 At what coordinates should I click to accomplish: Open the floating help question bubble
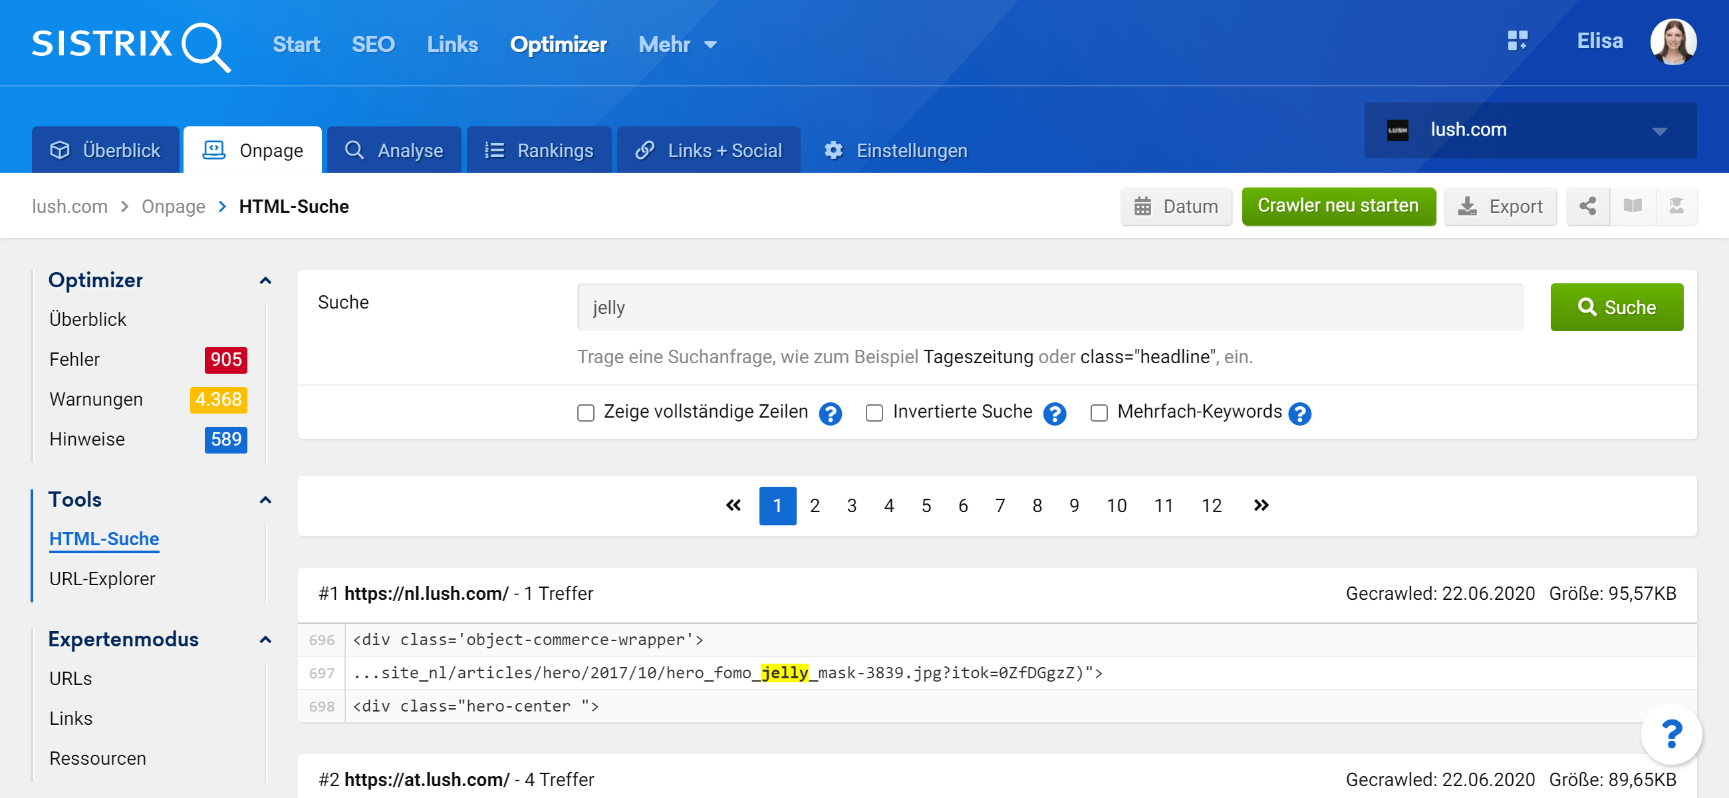click(x=1670, y=733)
